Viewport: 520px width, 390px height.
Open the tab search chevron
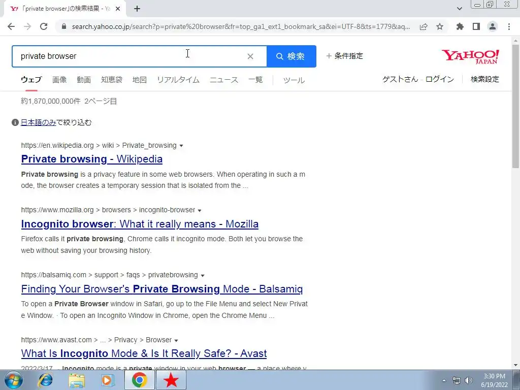pyautogui.click(x=460, y=9)
